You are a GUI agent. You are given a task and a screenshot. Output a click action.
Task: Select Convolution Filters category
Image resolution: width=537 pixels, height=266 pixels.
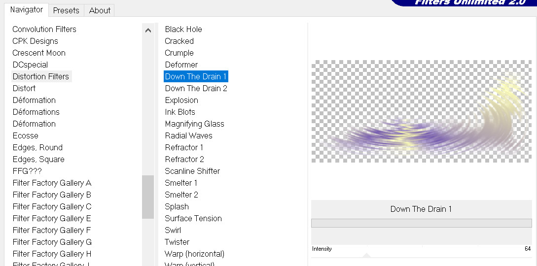click(44, 29)
